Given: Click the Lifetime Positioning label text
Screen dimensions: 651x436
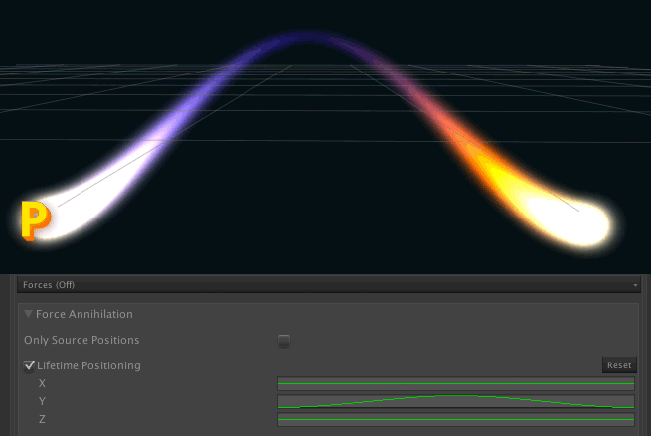Looking at the screenshot, I should (88, 365).
